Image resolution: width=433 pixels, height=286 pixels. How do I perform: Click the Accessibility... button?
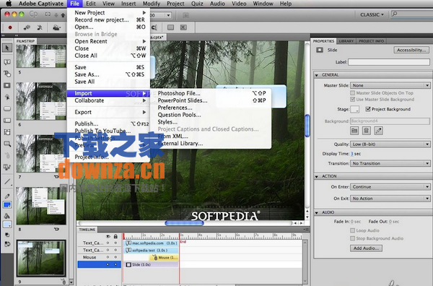[411, 50]
